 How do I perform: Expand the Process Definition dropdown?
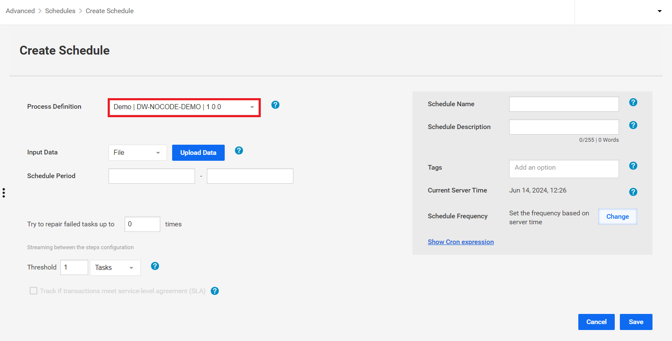pyautogui.click(x=184, y=107)
